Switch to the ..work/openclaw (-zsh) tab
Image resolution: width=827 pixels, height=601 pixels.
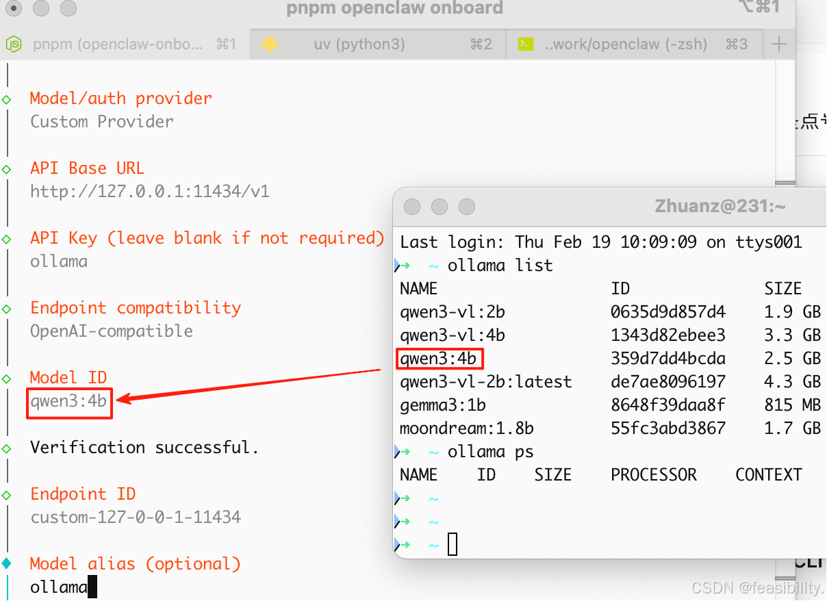(625, 44)
